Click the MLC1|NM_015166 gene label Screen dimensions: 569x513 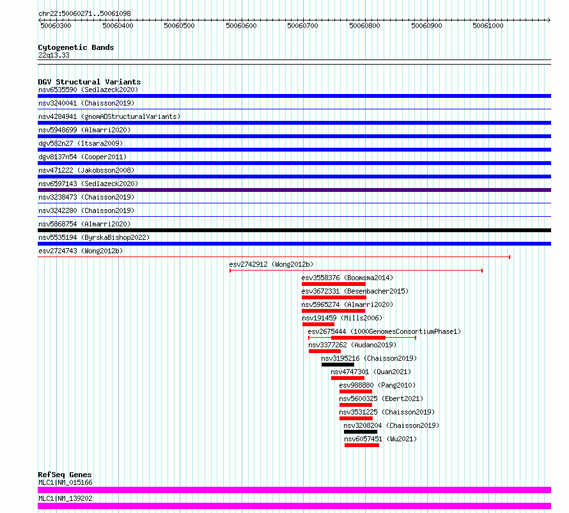[65, 482]
